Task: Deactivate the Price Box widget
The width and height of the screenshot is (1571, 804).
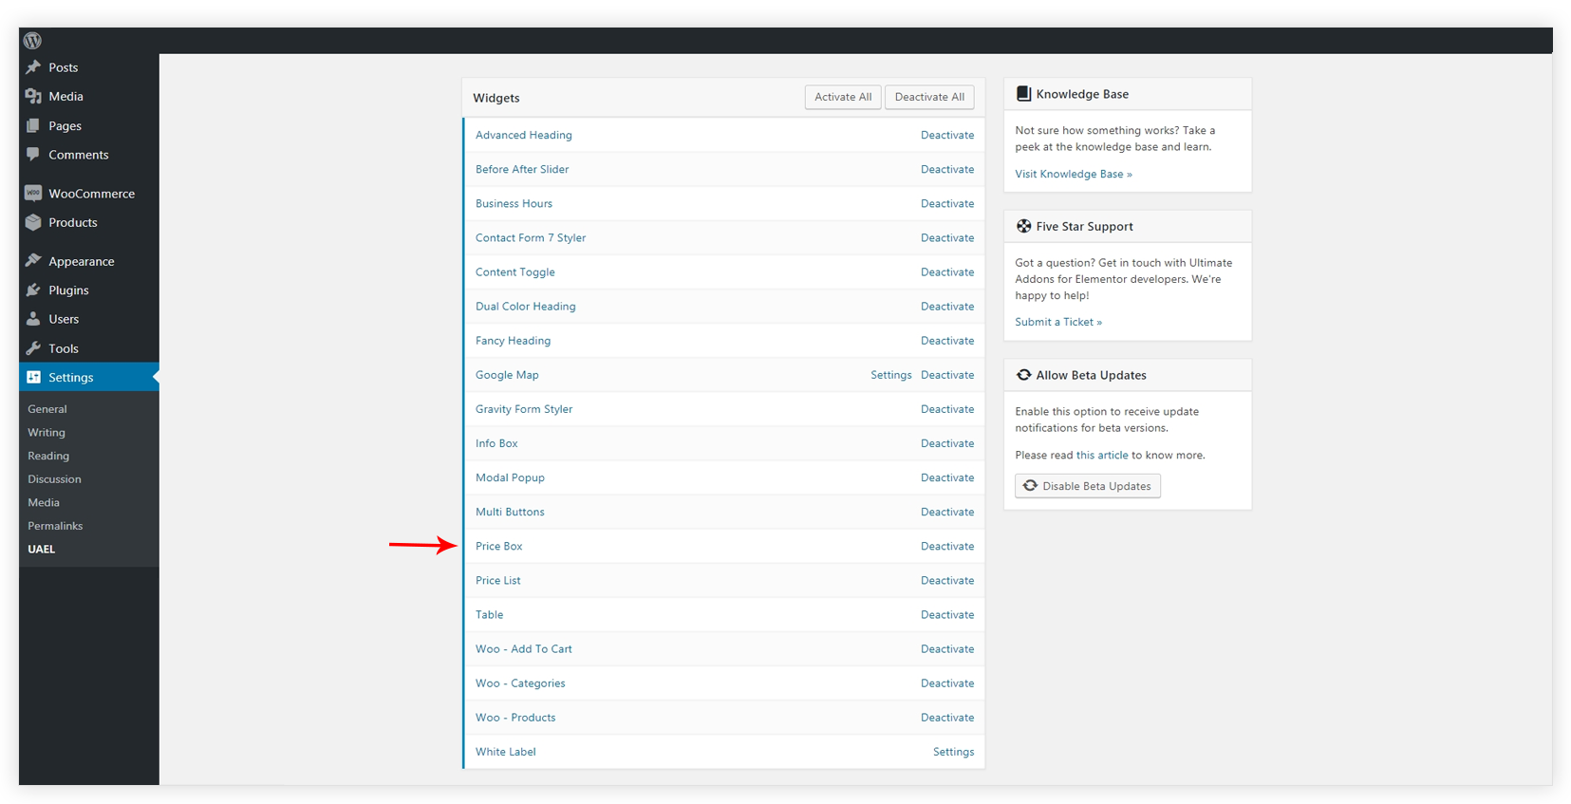Action: pos(947,546)
